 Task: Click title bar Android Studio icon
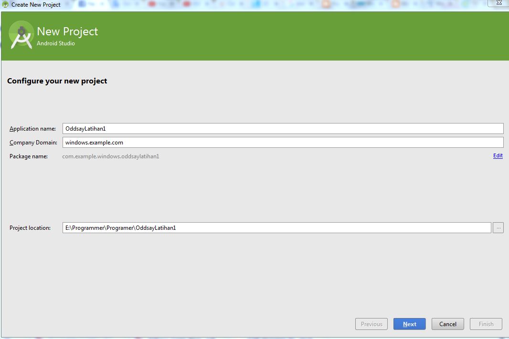click(5, 5)
